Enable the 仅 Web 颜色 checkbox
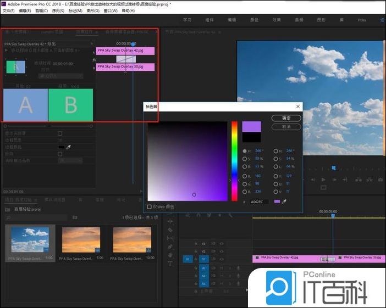This screenshot has width=386, height=308. click(x=150, y=207)
